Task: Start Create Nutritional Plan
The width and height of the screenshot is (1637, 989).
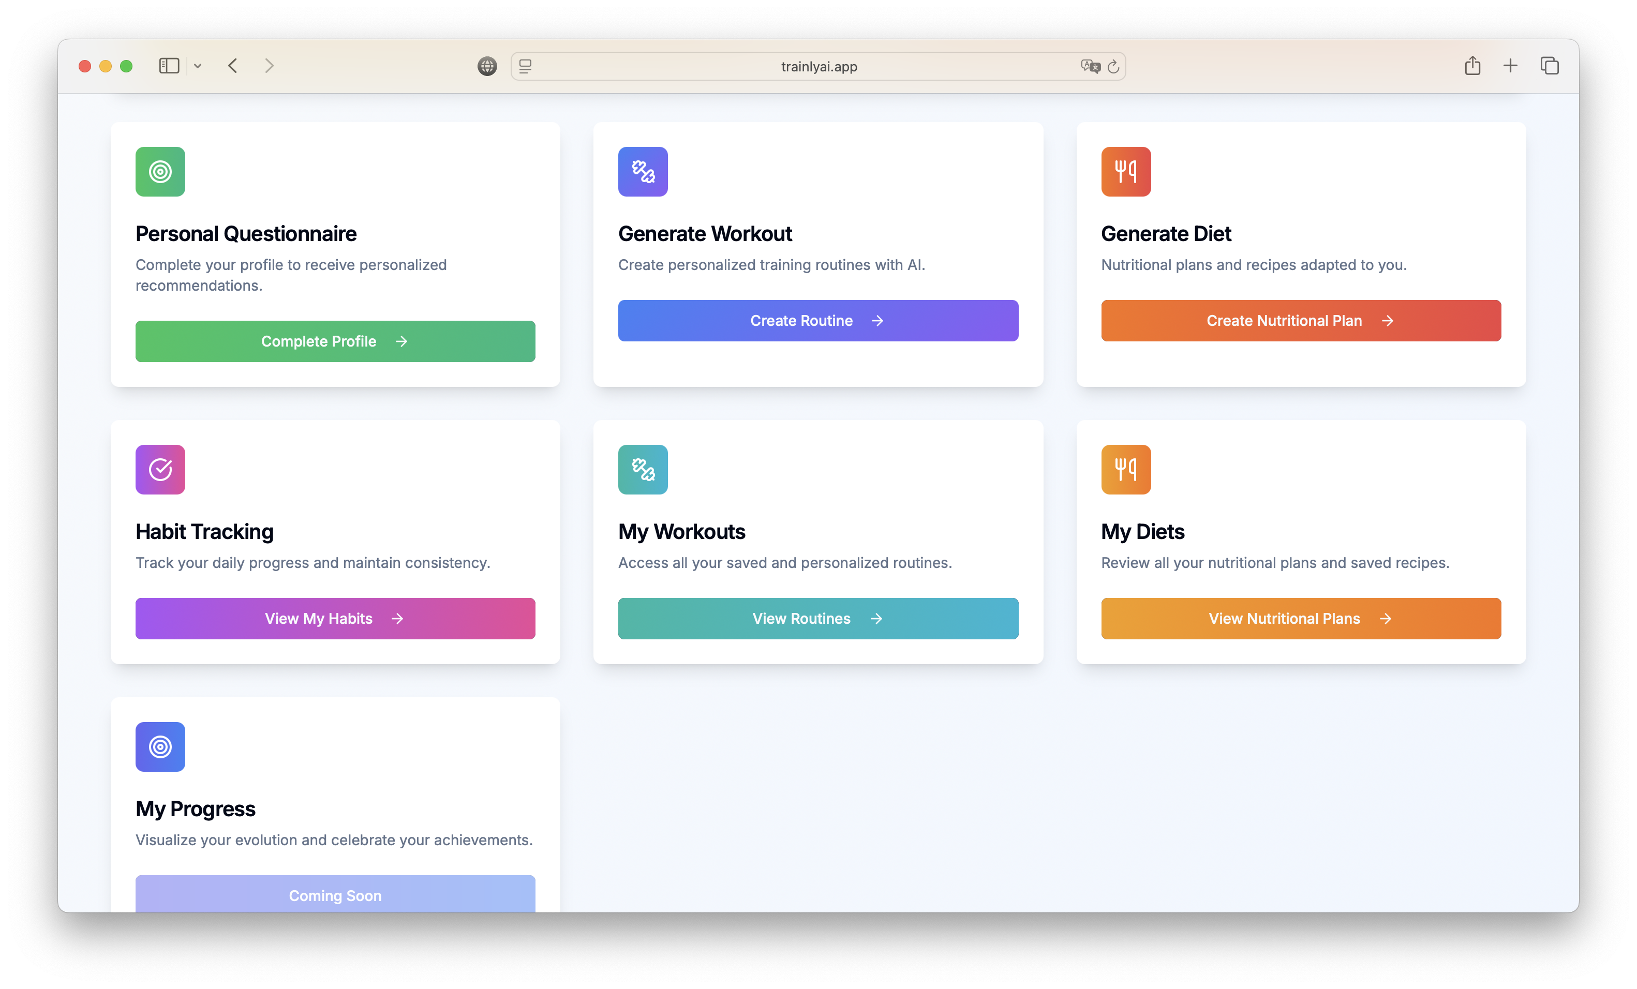Action: [1301, 321]
